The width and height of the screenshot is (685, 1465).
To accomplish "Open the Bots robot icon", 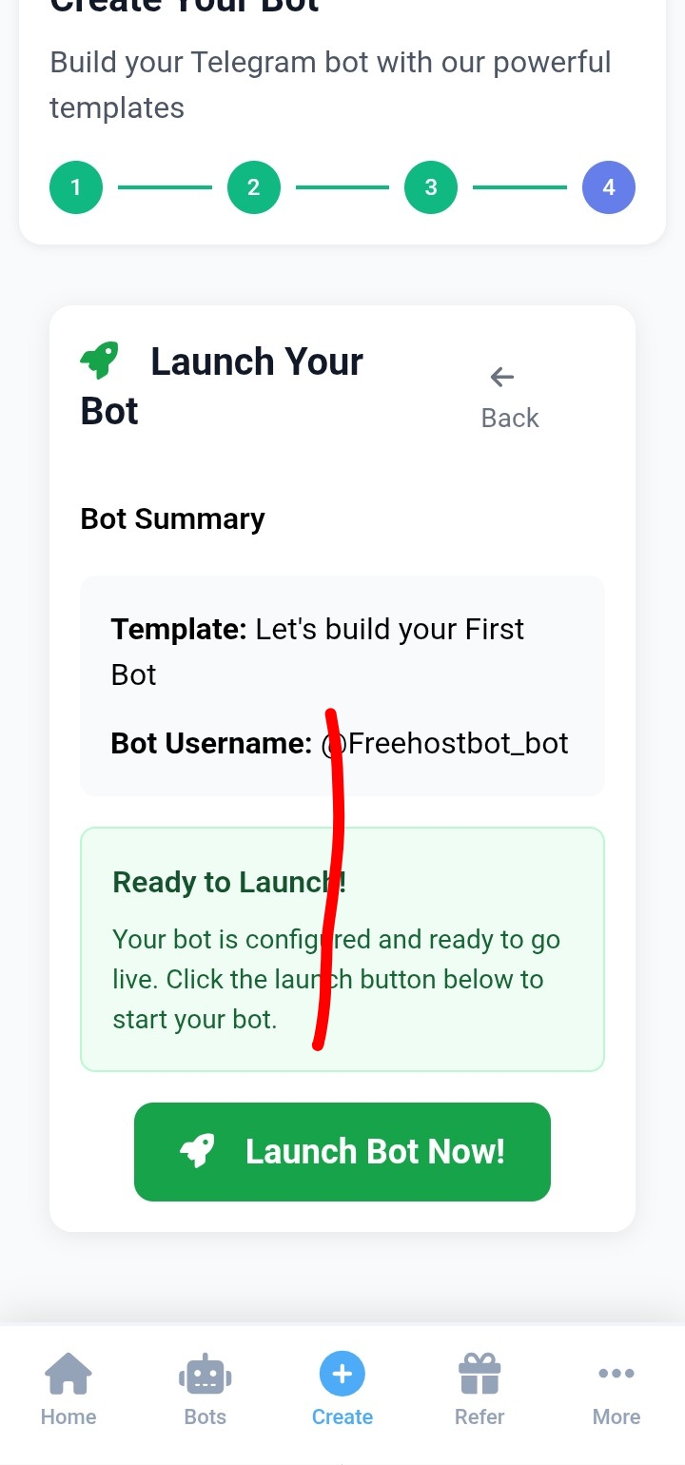I will 205,1375.
